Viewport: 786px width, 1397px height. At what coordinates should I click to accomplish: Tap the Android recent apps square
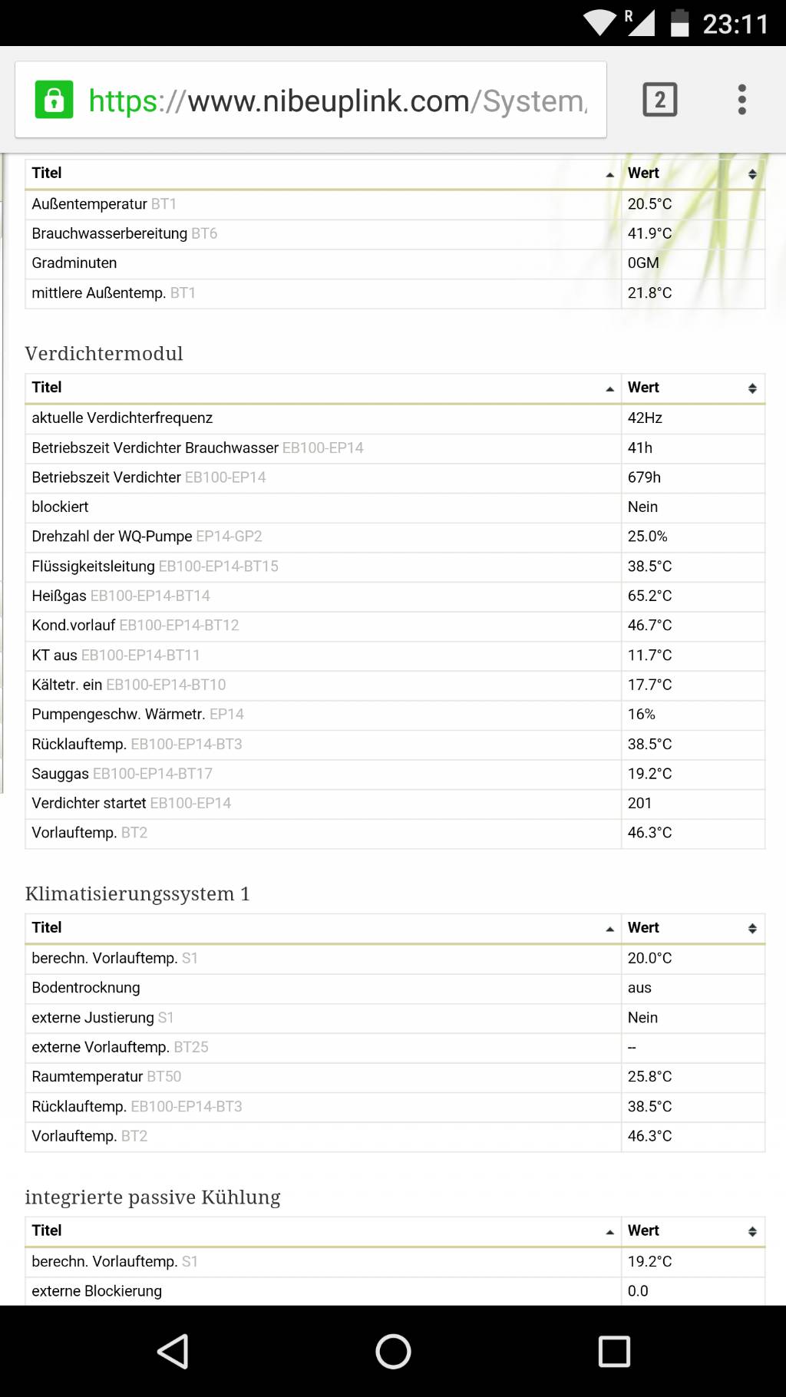point(614,1352)
